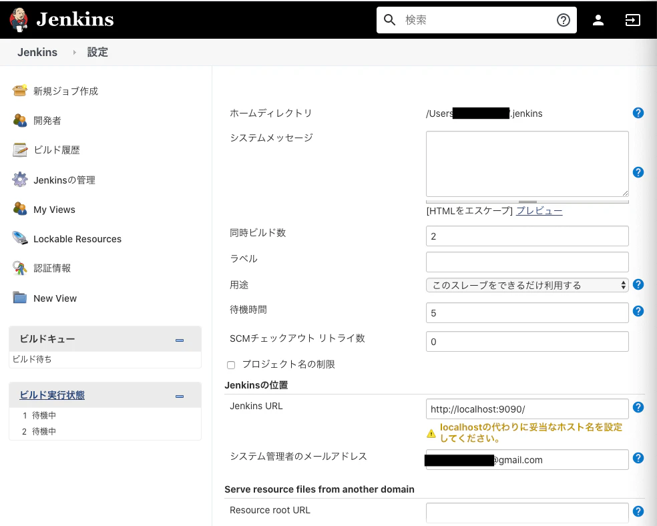This screenshot has height=526, width=657.
Task: Click the ラベル input field
Action: tap(527, 262)
